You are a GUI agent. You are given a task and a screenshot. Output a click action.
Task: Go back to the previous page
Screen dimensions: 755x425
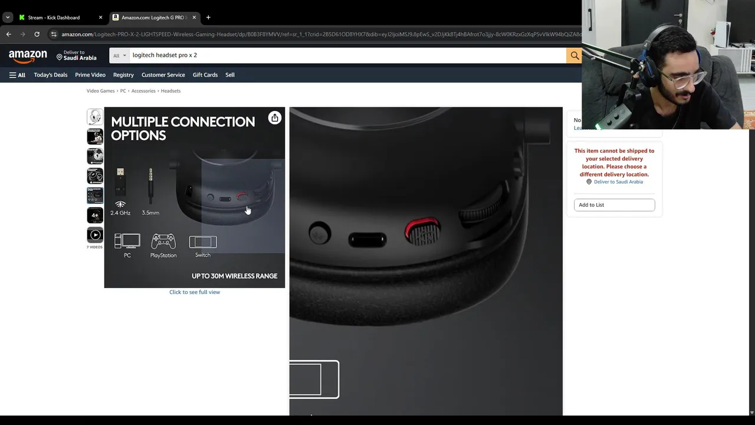(9, 34)
